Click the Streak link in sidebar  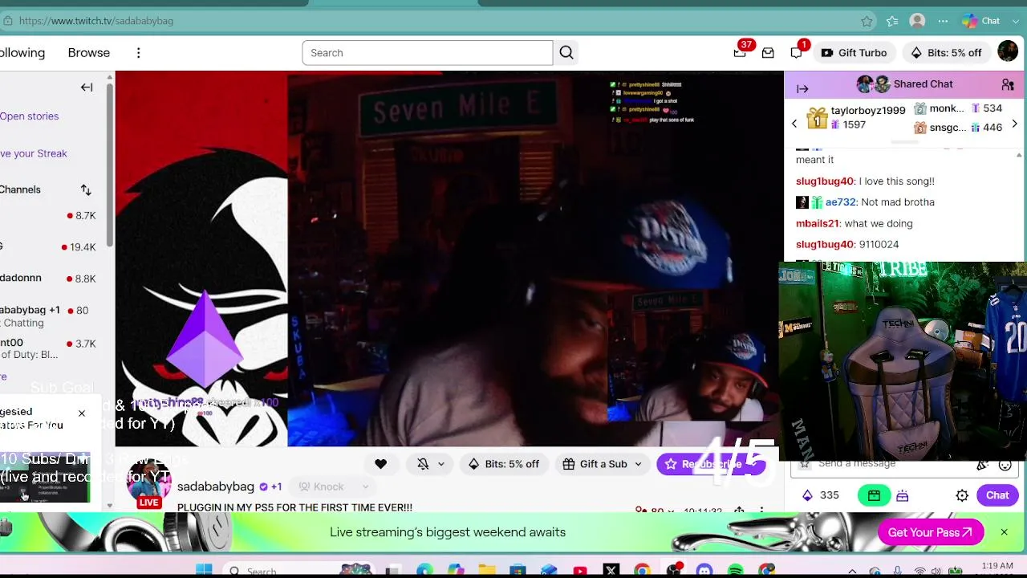pos(34,153)
